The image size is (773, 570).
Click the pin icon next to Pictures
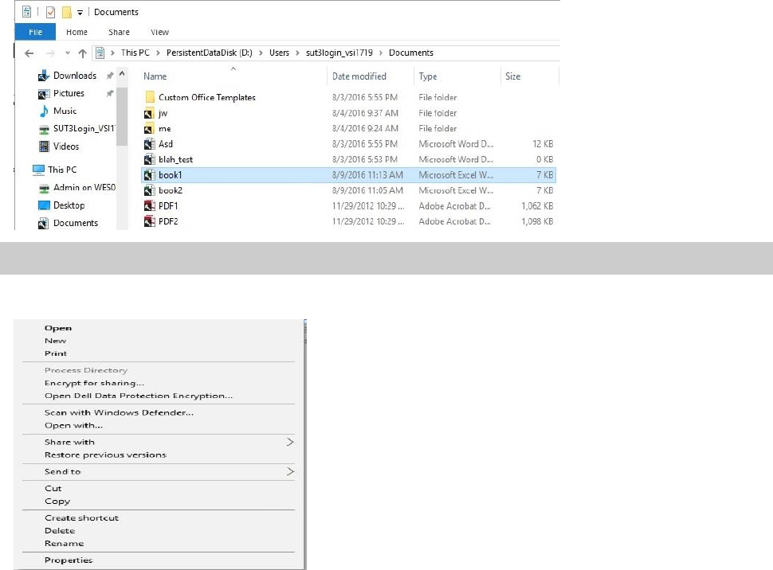[110, 93]
